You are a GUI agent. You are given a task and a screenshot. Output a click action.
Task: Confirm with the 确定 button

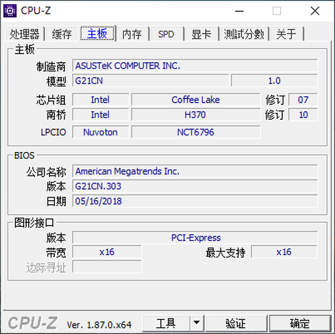click(300, 323)
